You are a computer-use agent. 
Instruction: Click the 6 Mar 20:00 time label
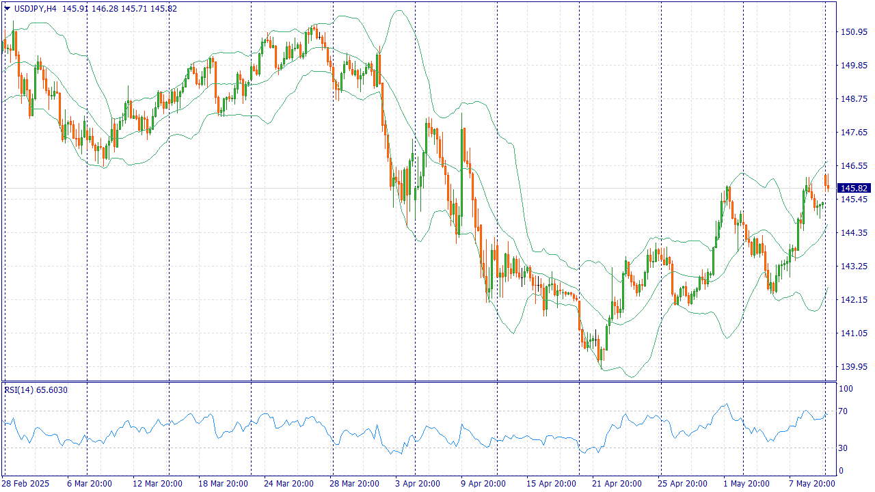point(89,484)
